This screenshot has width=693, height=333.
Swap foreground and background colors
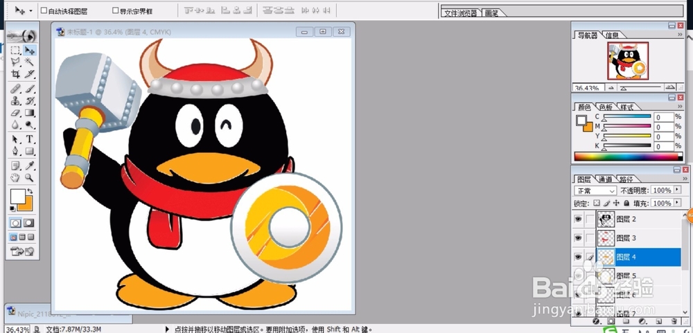click(30, 191)
